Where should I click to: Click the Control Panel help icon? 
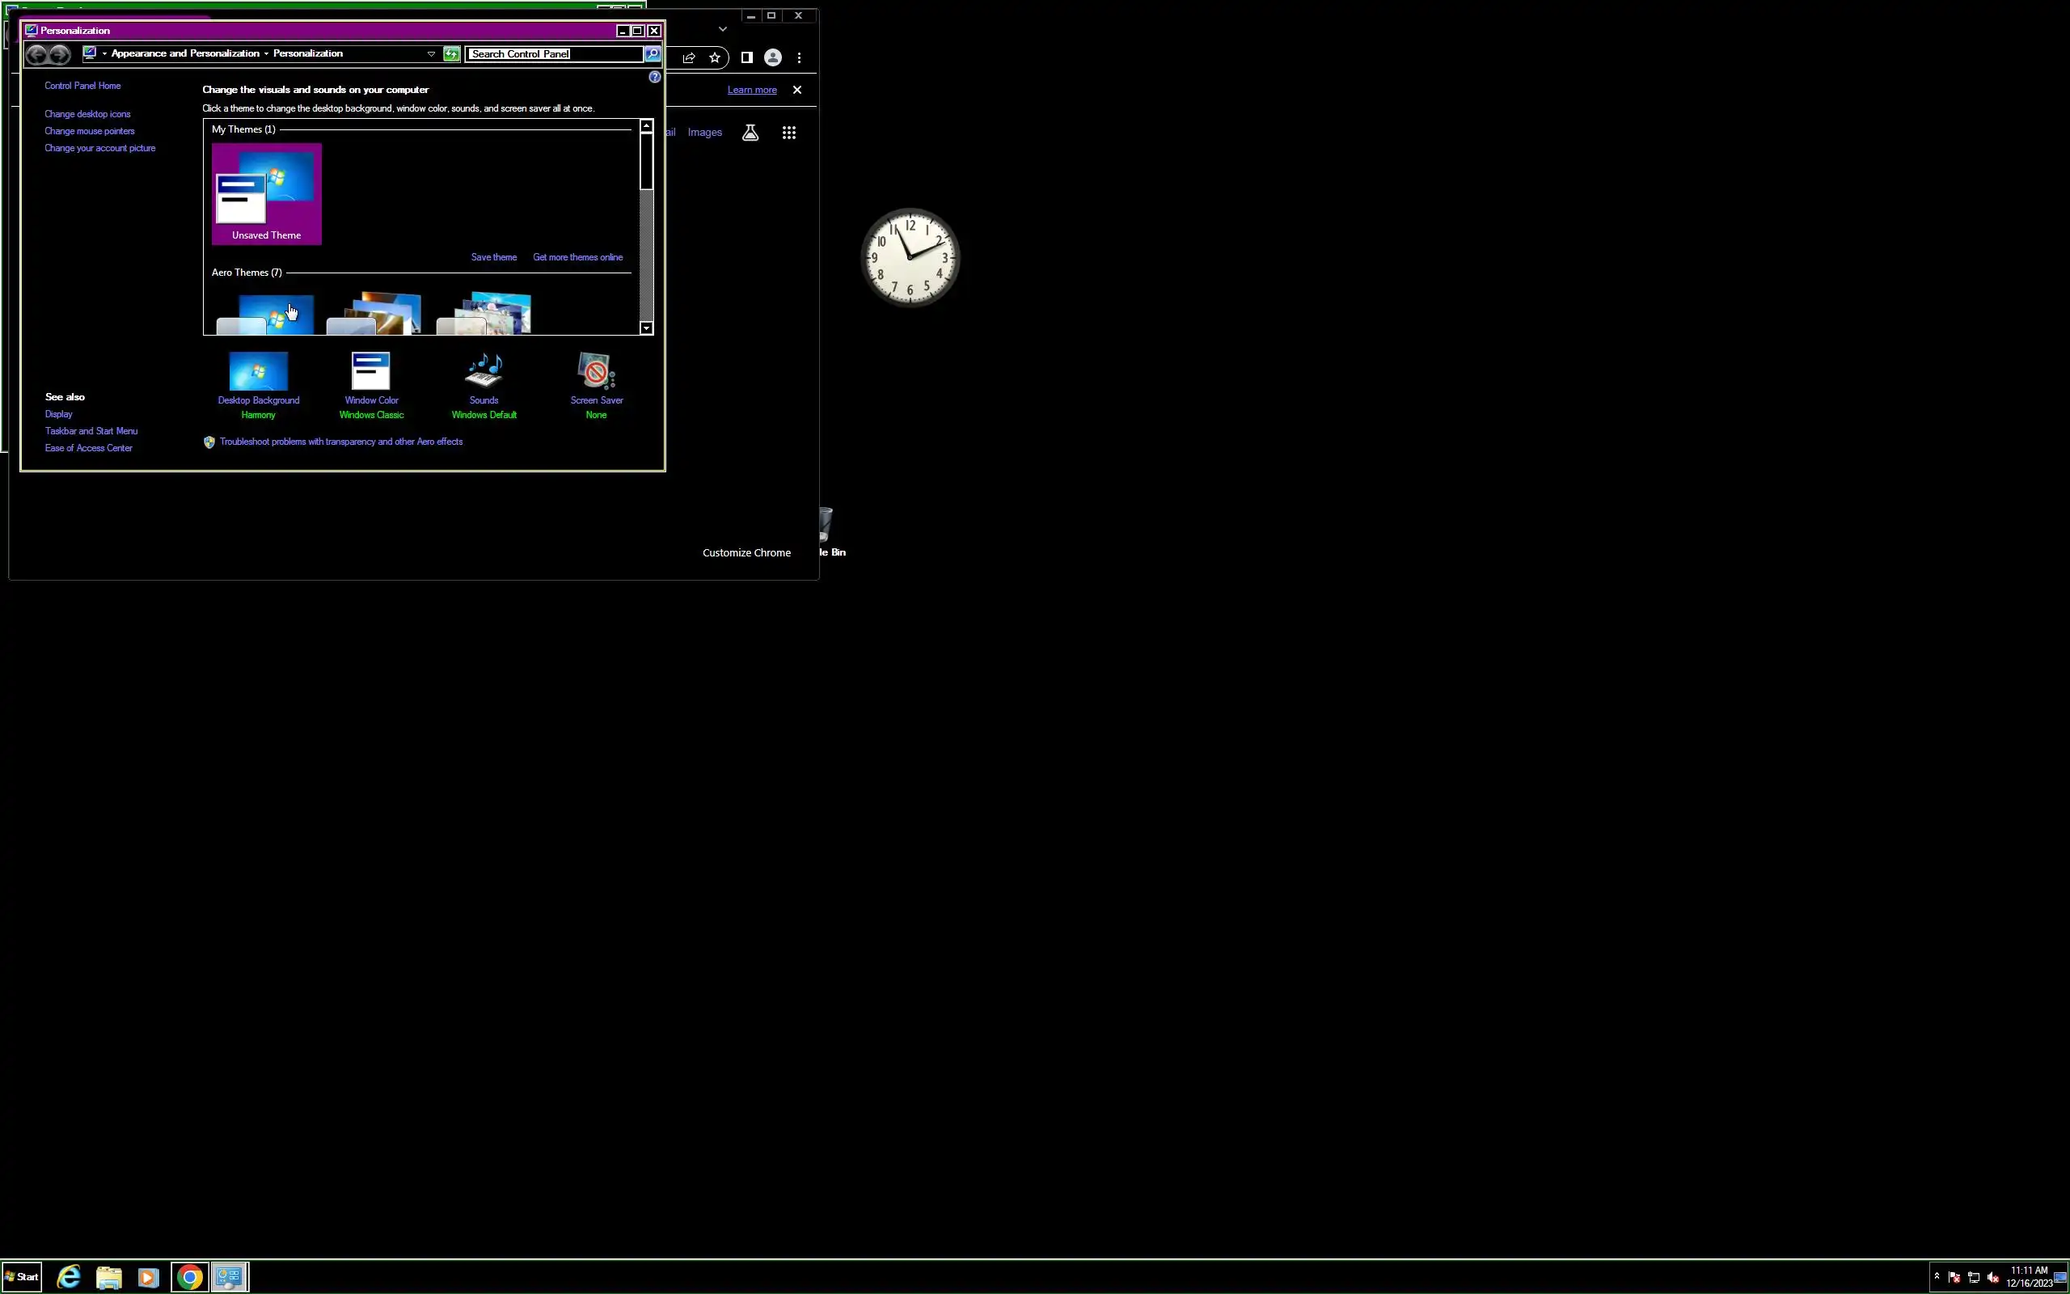coord(654,77)
